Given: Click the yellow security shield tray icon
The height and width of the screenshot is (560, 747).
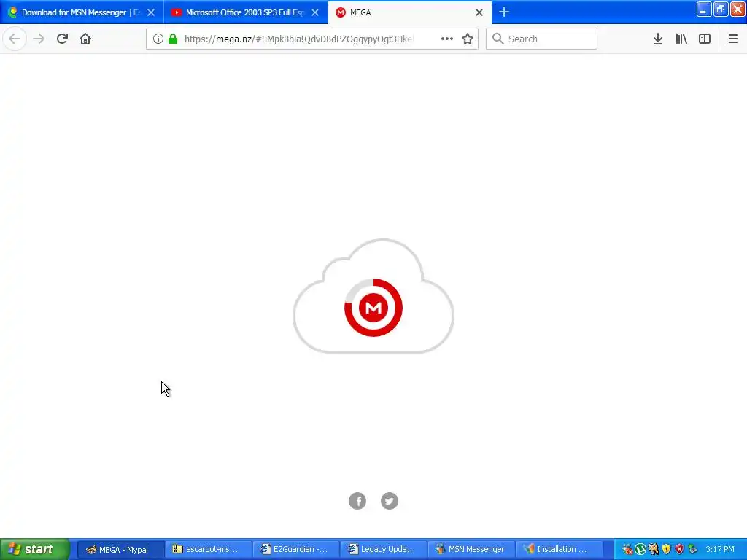Looking at the screenshot, I should click(667, 549).
